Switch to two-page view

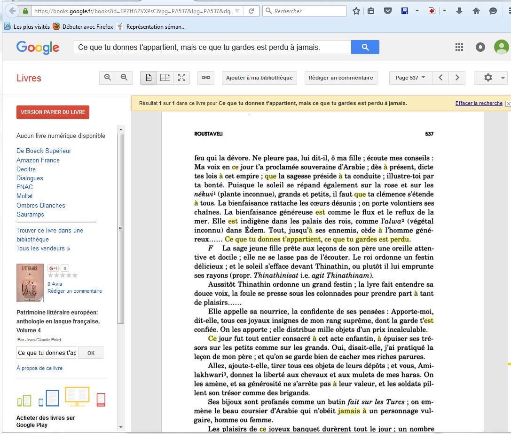[165, 78]
